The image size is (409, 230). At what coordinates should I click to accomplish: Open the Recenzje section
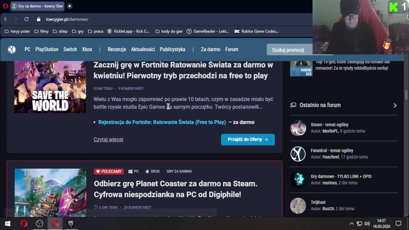[117, 50]
